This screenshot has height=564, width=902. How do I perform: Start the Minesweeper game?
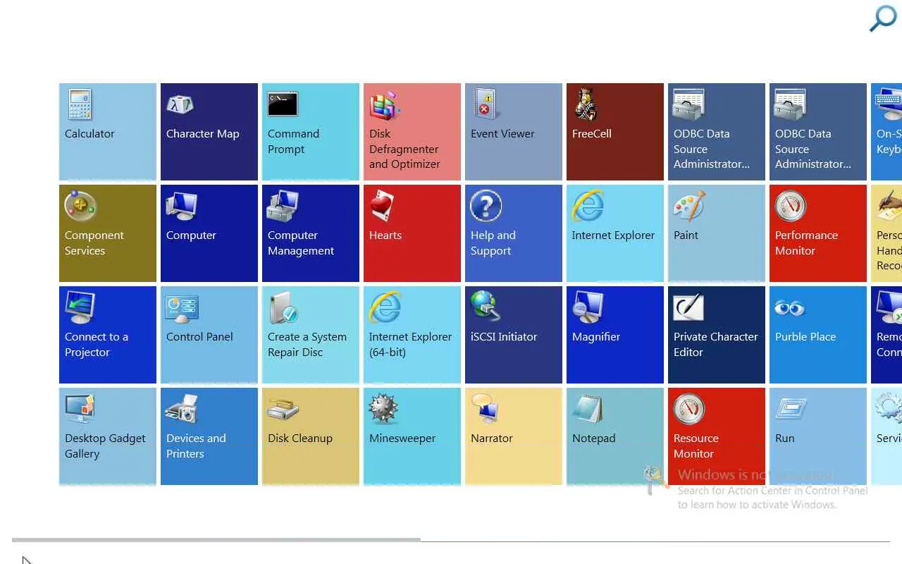point(412,436)
